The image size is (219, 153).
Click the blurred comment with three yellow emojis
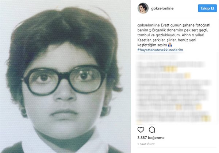171,67
